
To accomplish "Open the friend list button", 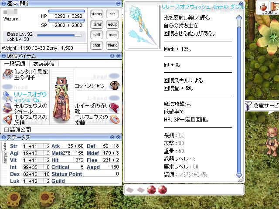I will 112,45.
